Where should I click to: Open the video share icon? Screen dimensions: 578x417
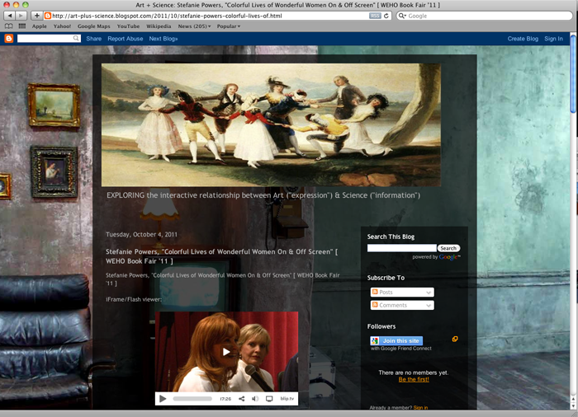(241, 399)
